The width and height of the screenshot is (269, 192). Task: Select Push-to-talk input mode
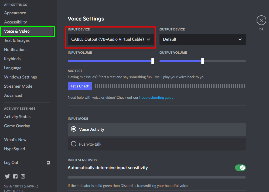coord(157,144)
